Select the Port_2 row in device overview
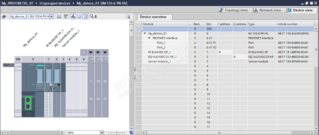The width and height of the screenshot is (319, 135). pos(228,47)
